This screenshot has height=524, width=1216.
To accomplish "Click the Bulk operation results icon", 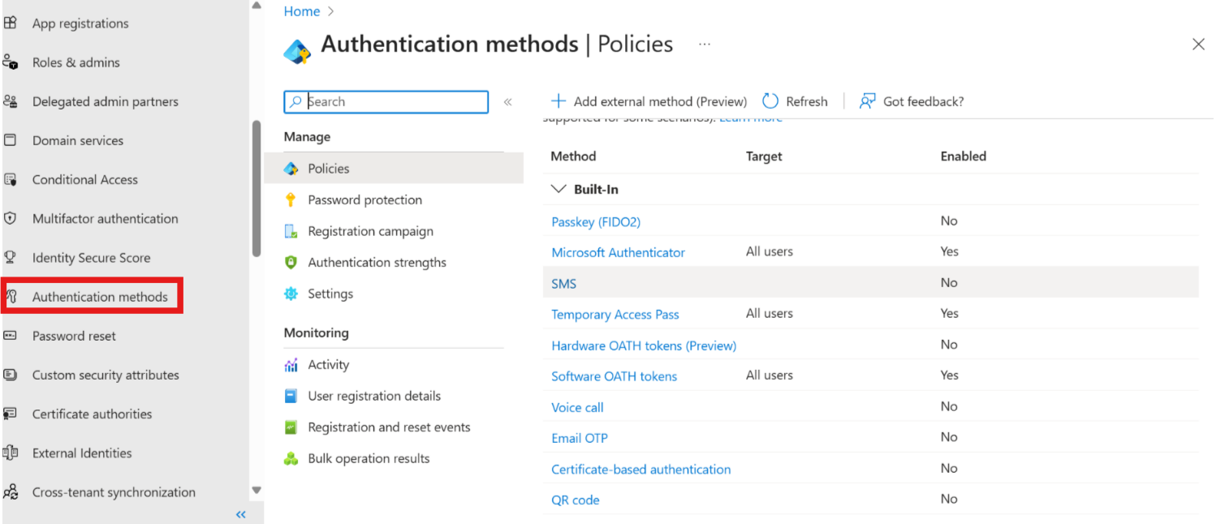I will click(x=291, y=459).
